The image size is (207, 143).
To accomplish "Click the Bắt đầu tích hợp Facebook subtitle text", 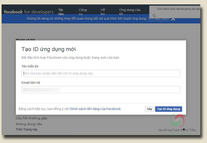I will [x=70, y=58].
